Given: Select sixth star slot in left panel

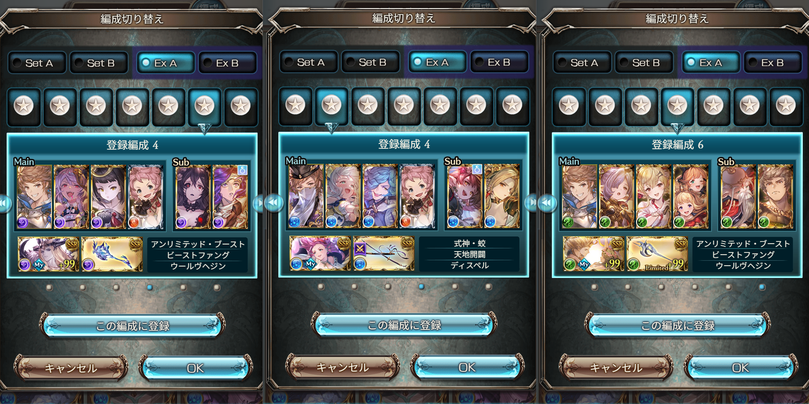Looking at the screenshot, I should [205, 106].
